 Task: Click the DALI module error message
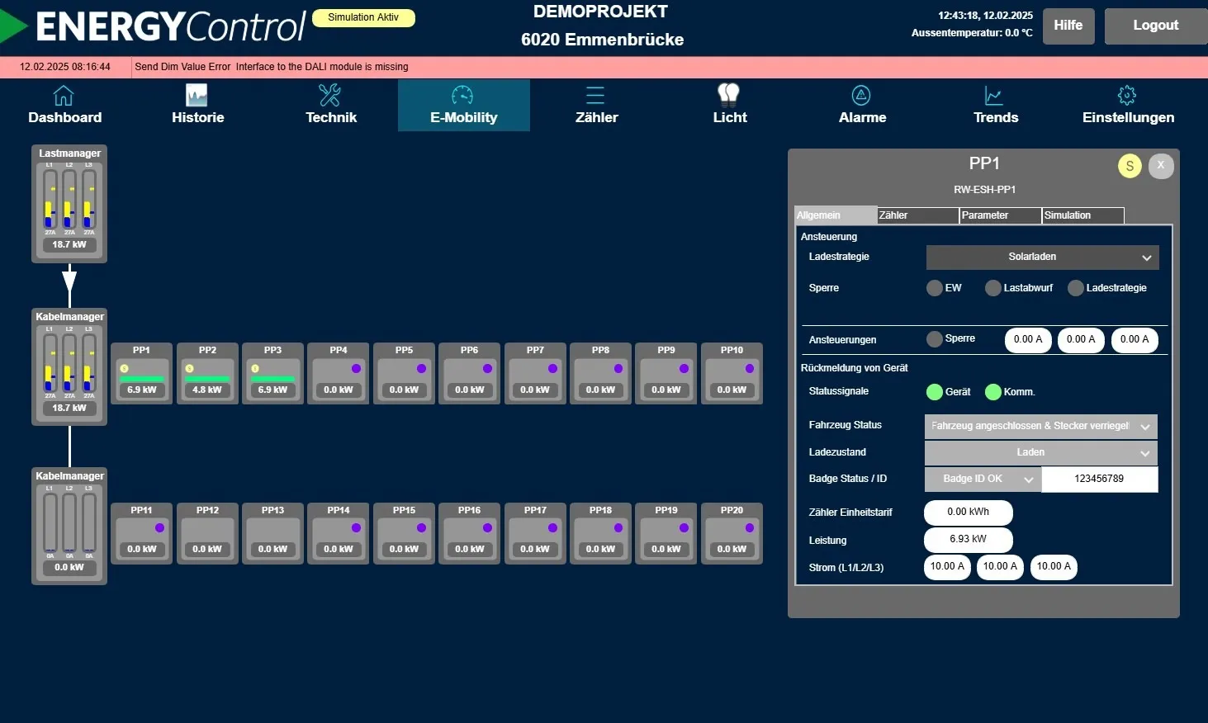tap(272, 67)
